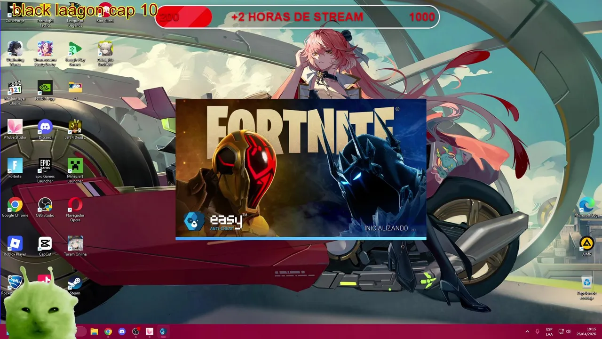Viewport: 602px width, 339px height.
Task: Open the Papelera de reciclaje icon
Action: point(586,288)
